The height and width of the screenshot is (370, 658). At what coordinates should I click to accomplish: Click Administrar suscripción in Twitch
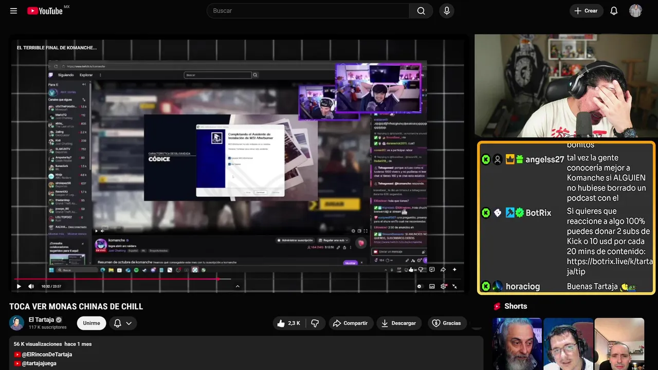coord(295,240)
